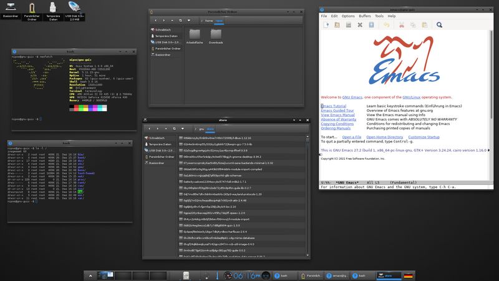Click Emacs Kill Buffer X toolbar icon
This screenshot has width=499, height=281.
pyautogui.click(x=360, y=25)
